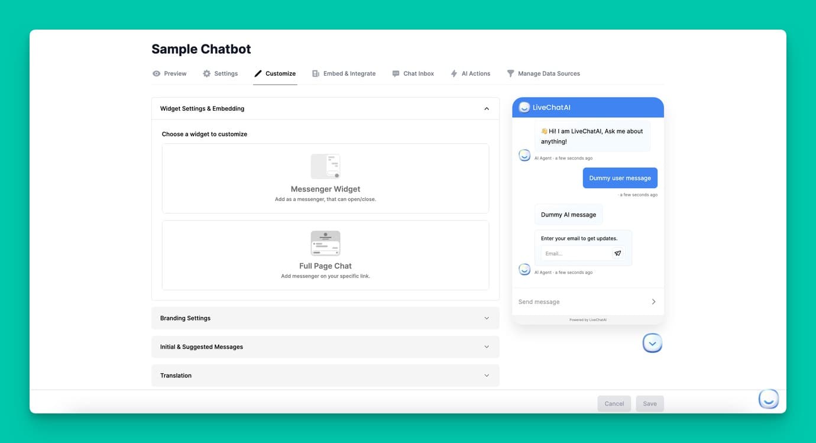Click the Sample Chatbot heading
This screenshot has width=816, height=443.
click(x=201, y=49)
